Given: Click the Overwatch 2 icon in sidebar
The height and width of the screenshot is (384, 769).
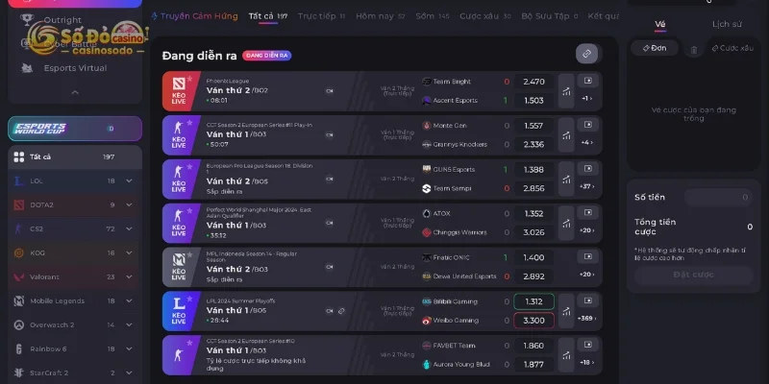Looking at the screenshot, I should (18, 324).
